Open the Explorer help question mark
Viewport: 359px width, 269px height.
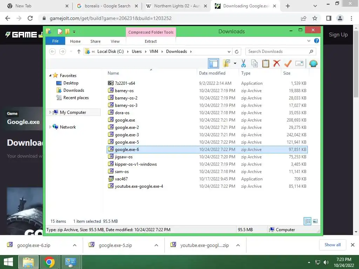[317, 41]
